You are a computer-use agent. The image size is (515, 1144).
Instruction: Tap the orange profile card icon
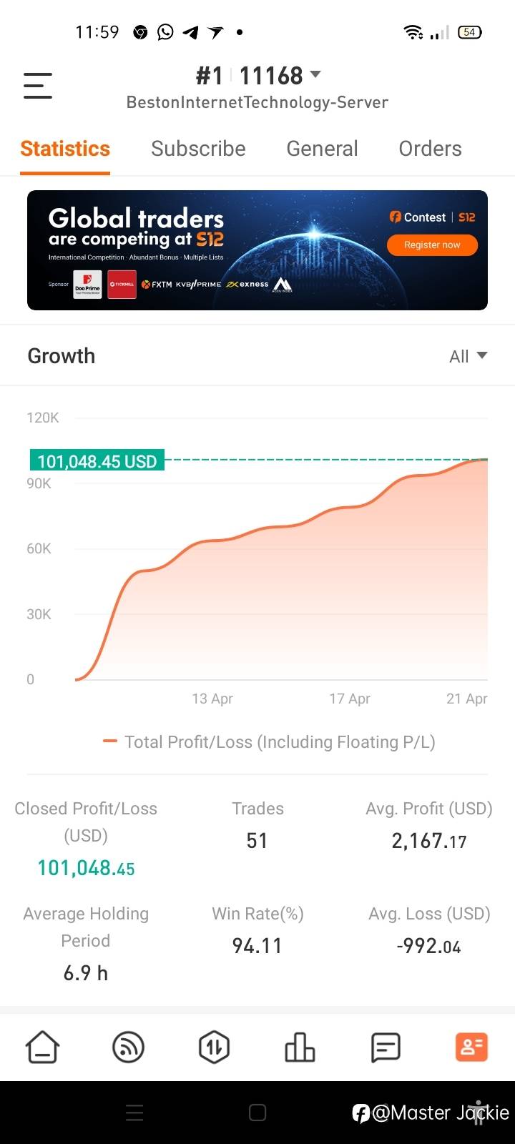(471, 1047)
